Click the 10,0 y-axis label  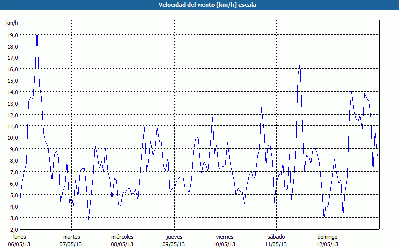click(13, 138)
